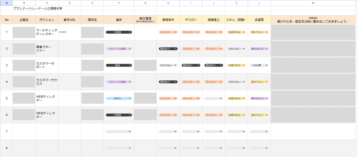Open the 一応応募 志望度 dropdown in row 3
Viewport: 358px width, 157px height.
(259, 65)
